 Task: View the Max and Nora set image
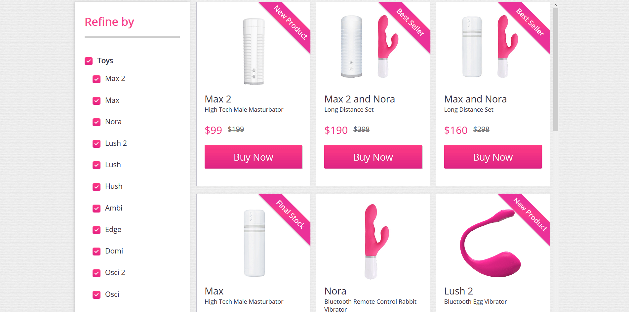pyautogui.click(x=489, y=47)
